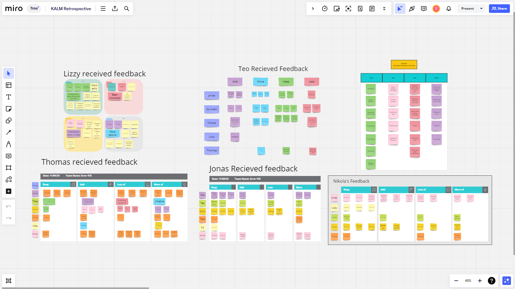Viewport: 515px width, 289px height.
Task: Select the Connection line arrow tool
Action: pyautogui.click(x=9, y=132)
